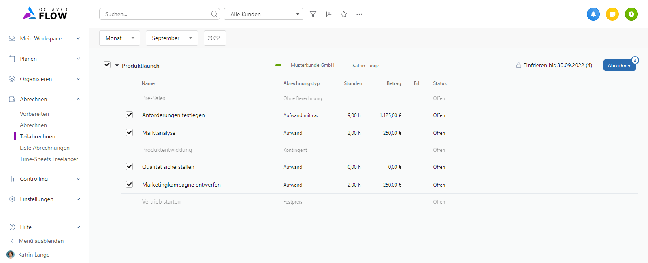648x263 pixels.
Task: Click the Produktentwicklung row name
Action: click(x=167, y=150)
